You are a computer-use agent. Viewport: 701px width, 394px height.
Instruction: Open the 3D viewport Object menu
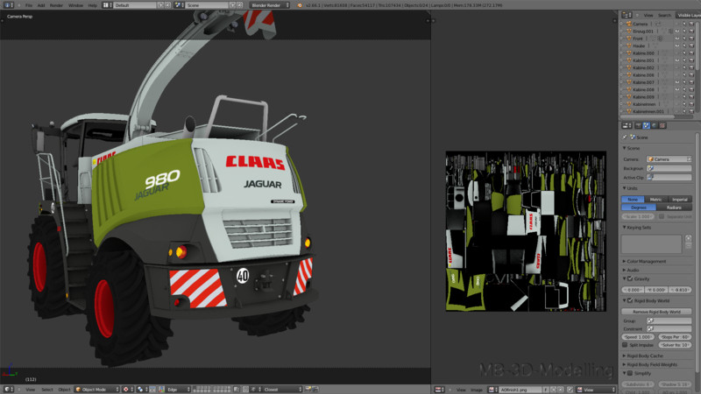click(64, 390)
